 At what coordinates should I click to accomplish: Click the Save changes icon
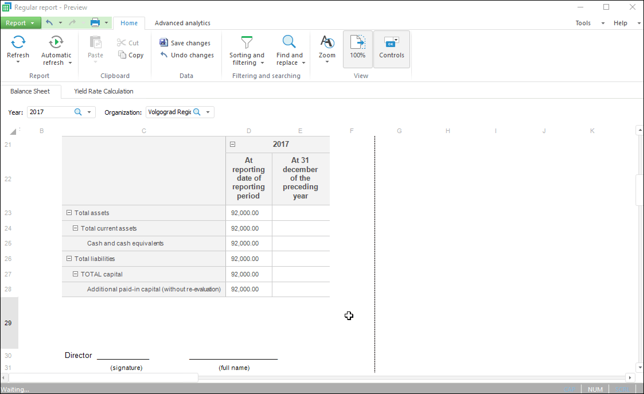click(x=164, y=43)
